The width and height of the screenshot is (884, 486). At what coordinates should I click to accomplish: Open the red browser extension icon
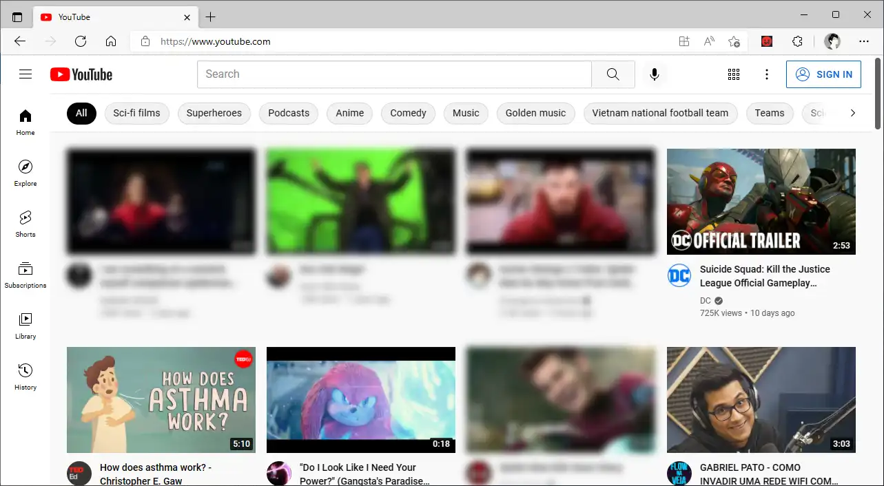767,41
